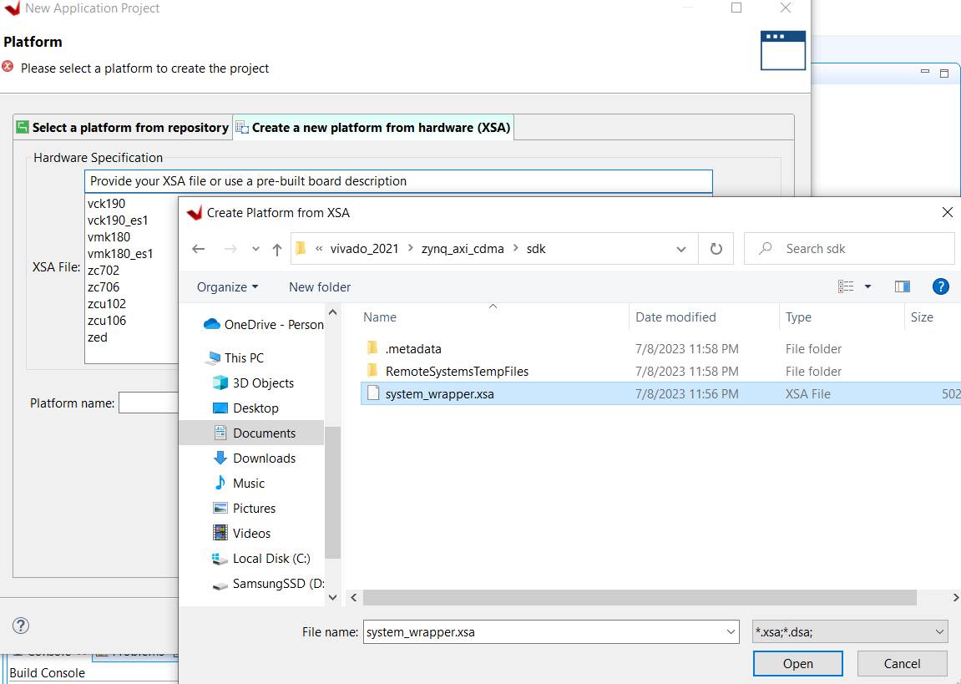Toggle the preview pane icon
961x684 pixels.
(902, 286)
